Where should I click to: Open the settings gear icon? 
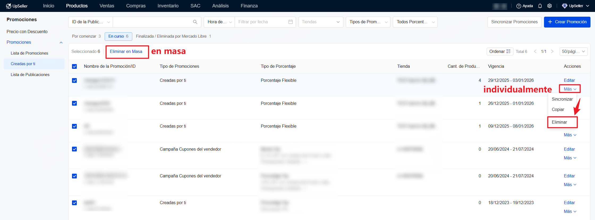550,6
